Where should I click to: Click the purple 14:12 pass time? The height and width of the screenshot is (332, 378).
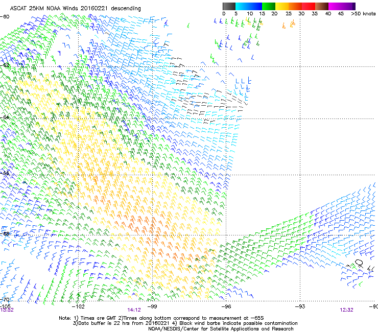pos(134,310)
